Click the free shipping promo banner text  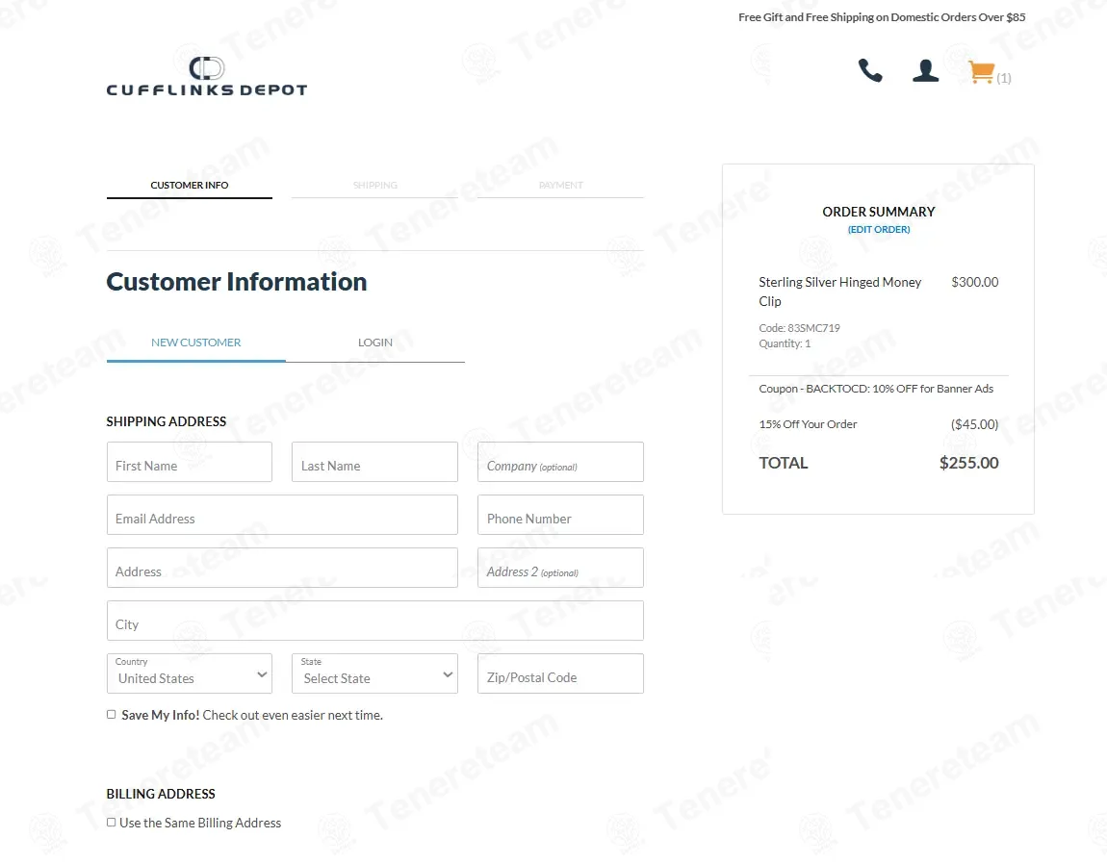tap(882, 17)
